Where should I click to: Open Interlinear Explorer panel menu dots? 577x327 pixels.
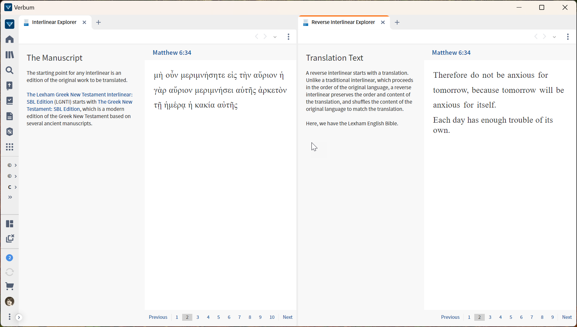coord(288,37)
